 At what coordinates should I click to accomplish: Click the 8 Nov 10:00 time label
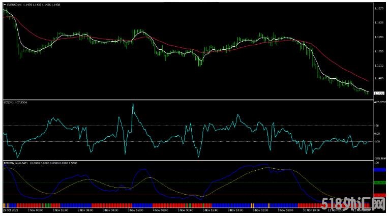235,210
